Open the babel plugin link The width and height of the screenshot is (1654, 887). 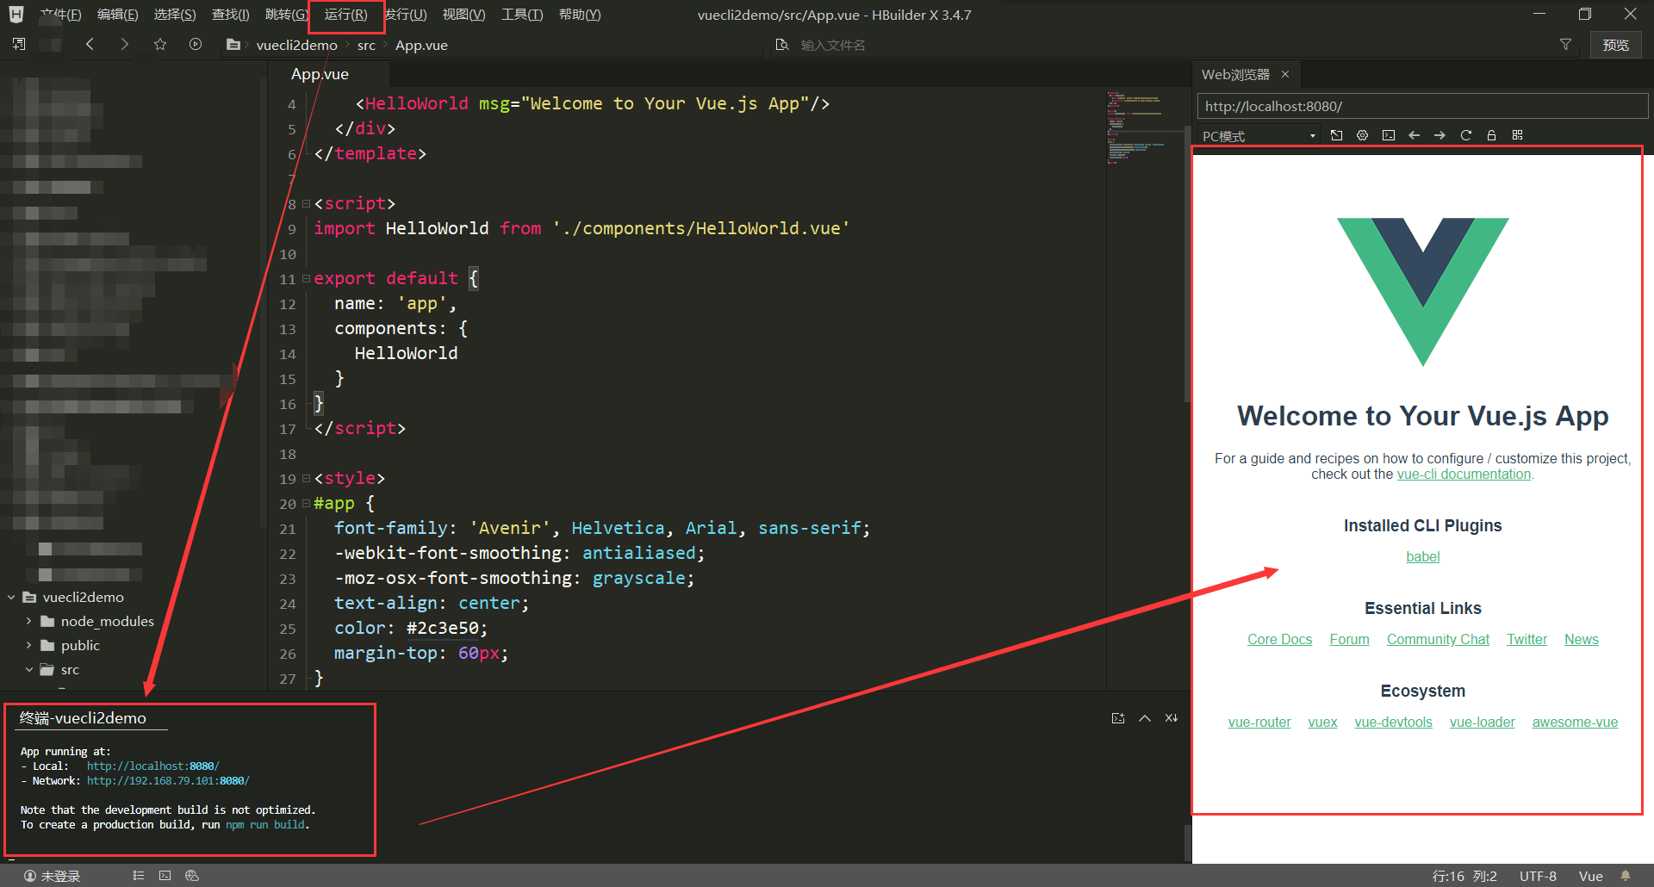tap(1423, 557)
